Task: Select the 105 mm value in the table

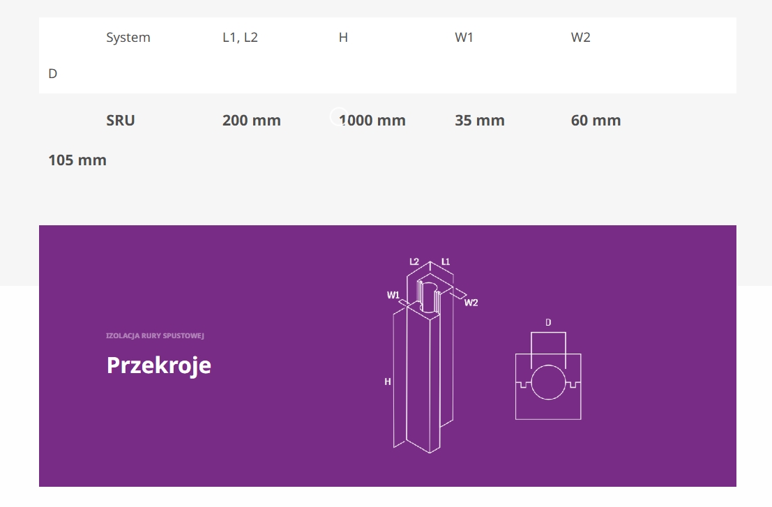Action: 77,160
